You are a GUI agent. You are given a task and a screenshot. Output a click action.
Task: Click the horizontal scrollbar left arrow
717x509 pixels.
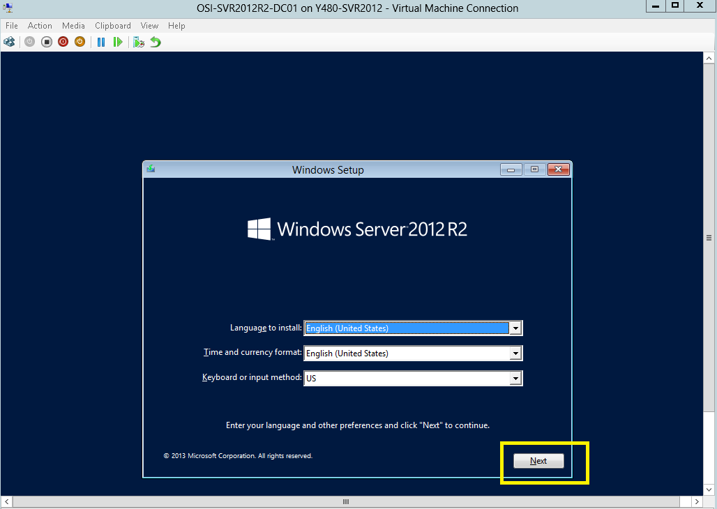(x=6, y=502)
